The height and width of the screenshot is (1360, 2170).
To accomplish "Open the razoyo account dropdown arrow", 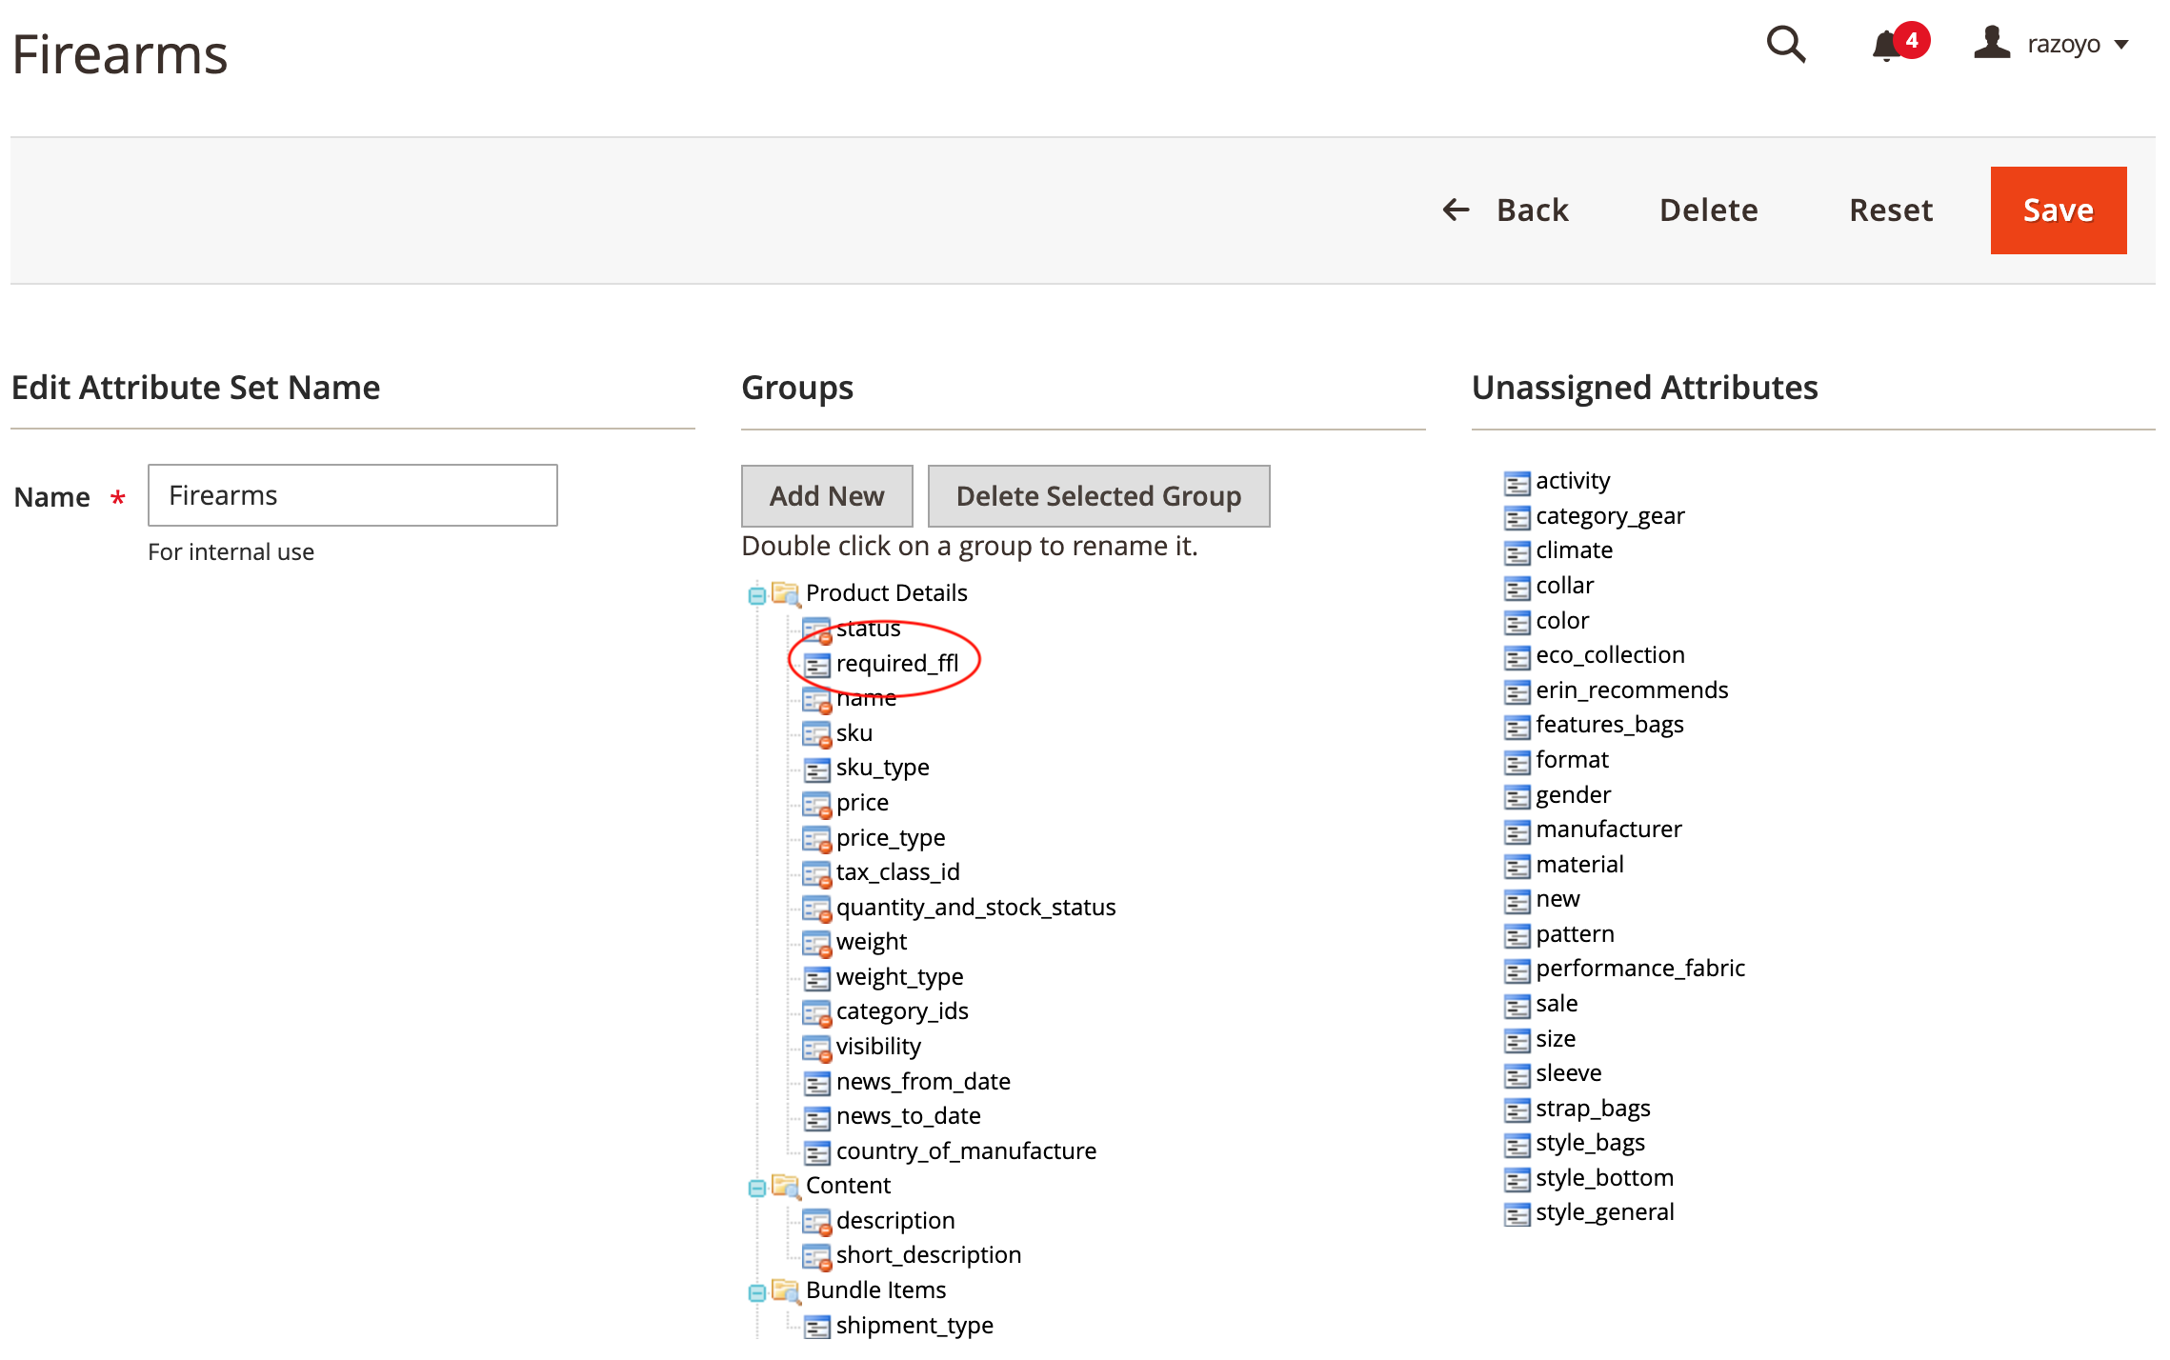I will [x=2121, y=45].
